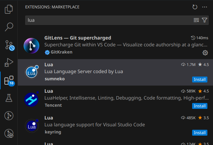213x145 pixels.
Task: Open the Extensions view with 10 badge
Action: [x=9, y=81]
